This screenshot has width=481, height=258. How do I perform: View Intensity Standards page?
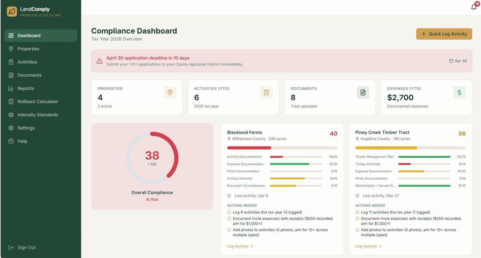tap(41, 115)
